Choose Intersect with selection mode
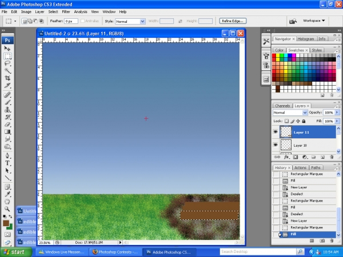The image size is (343, 257). tap(41, 21)
